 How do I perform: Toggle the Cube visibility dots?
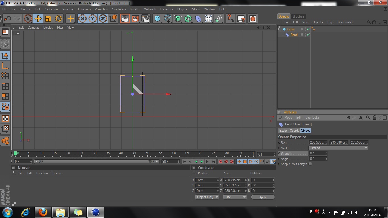click(x=306, y=29)
